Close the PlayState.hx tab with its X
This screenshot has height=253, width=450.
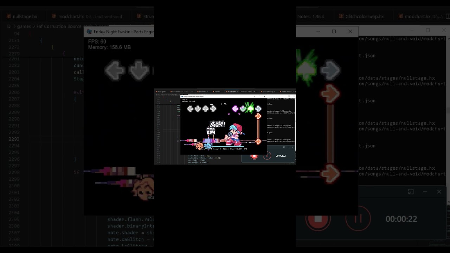[237, 92]
